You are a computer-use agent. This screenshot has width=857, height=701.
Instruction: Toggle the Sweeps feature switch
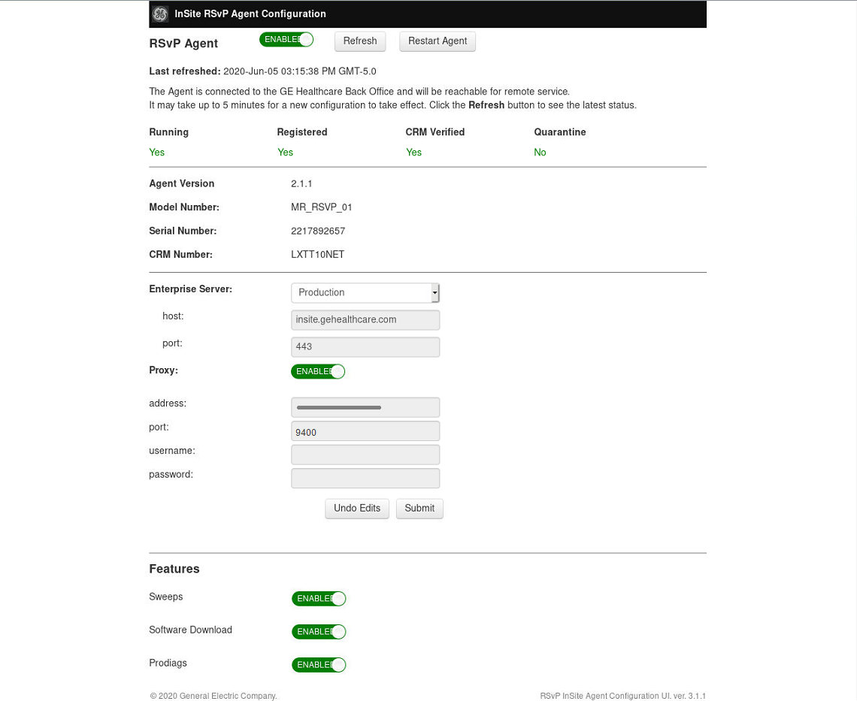tap(319, 599)
